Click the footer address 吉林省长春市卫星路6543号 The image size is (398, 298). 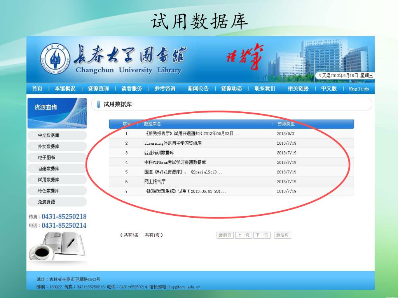pyautogui.click(x=75, y=279)
